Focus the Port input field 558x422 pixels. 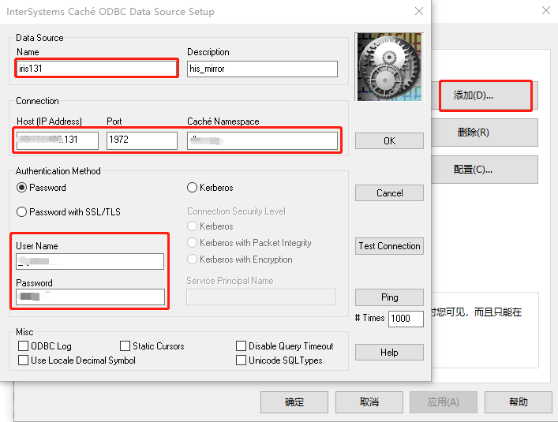coord(141,140)
